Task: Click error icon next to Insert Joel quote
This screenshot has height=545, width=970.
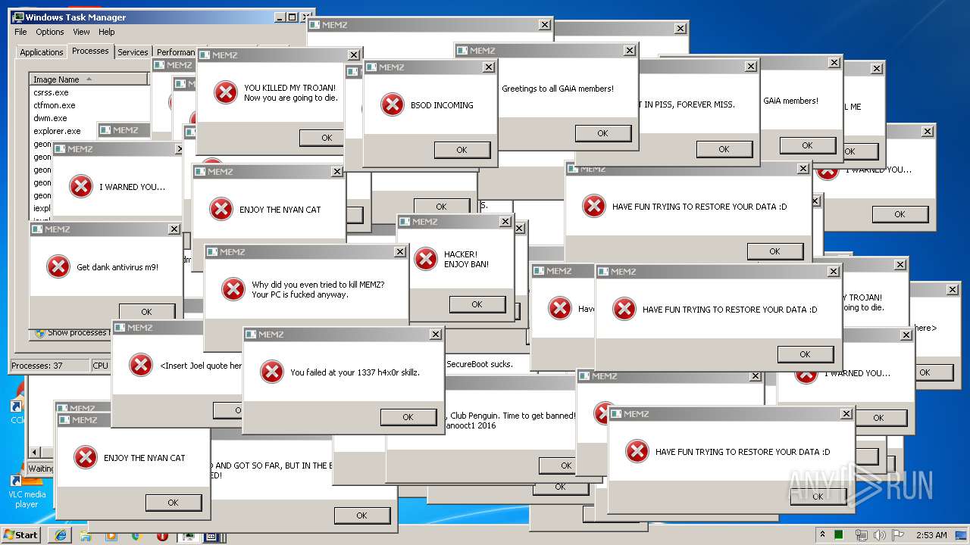Action: (141, 366)
